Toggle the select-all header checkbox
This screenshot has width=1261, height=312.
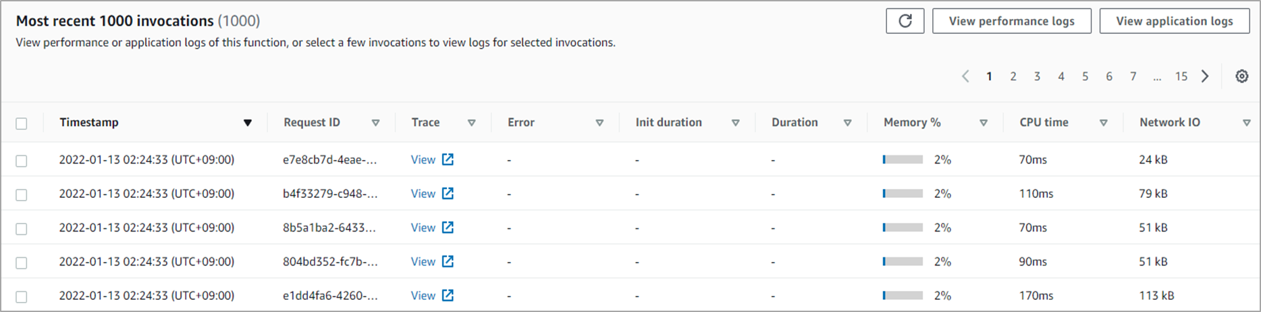(22, 124)
